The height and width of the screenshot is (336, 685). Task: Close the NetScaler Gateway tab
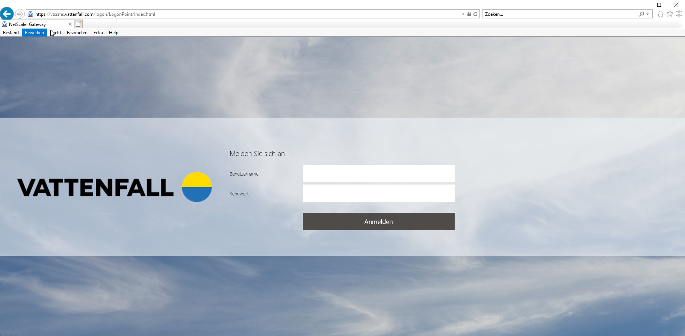[x=70, y=24]
